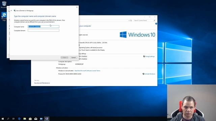
Task: Click the Windows 10 logo in System window
Action: (x=137, y=35)
